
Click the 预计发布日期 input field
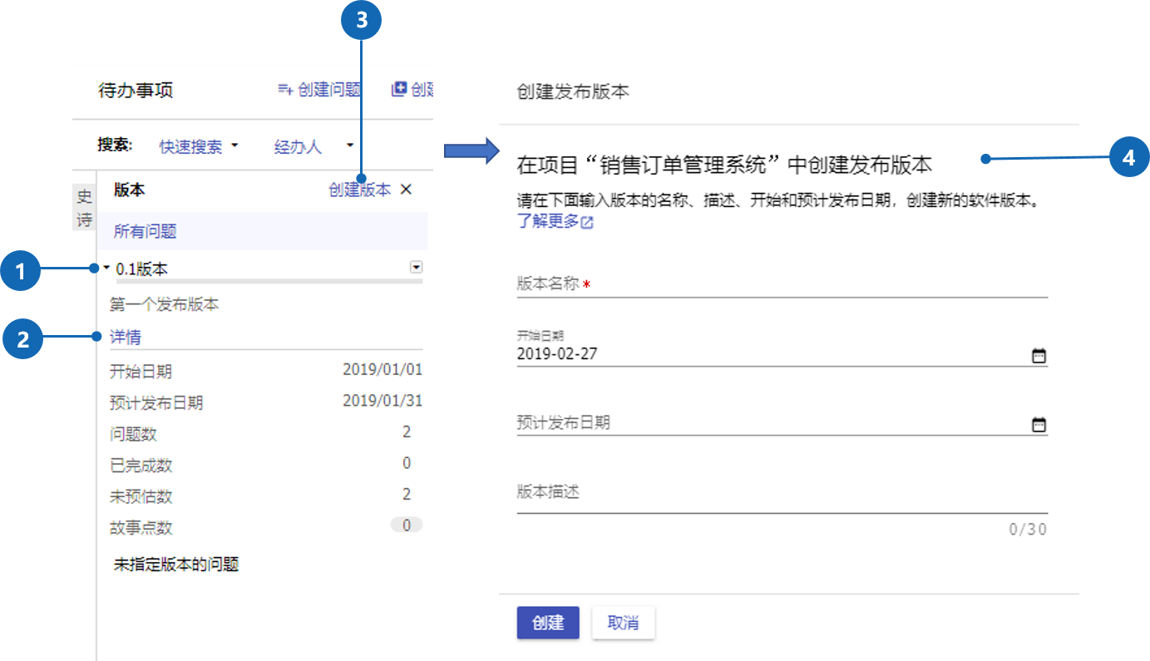782,422
